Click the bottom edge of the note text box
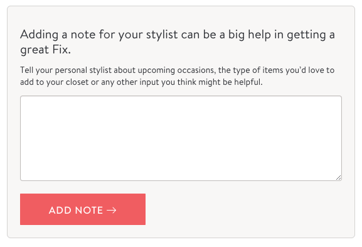The image size is (362, 247). point(181,180)
